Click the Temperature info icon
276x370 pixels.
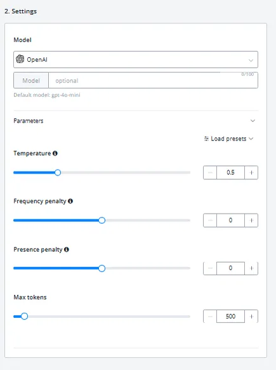coord(55,153)
